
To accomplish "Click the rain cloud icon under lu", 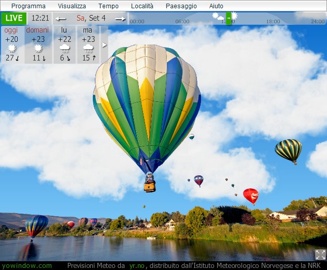I will click(x=65, y=49).
